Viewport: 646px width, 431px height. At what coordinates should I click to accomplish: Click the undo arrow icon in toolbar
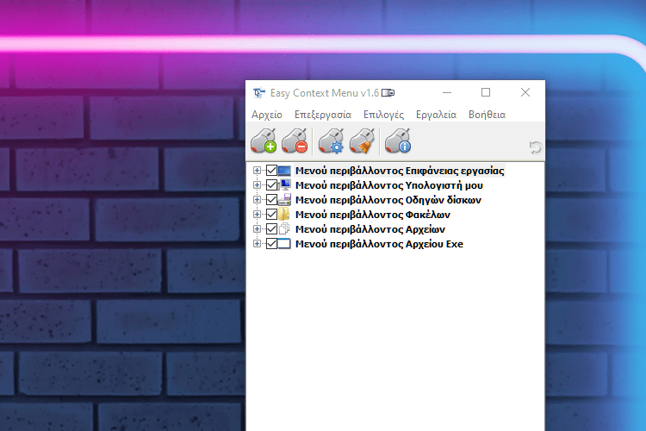(x=535, y=147)
